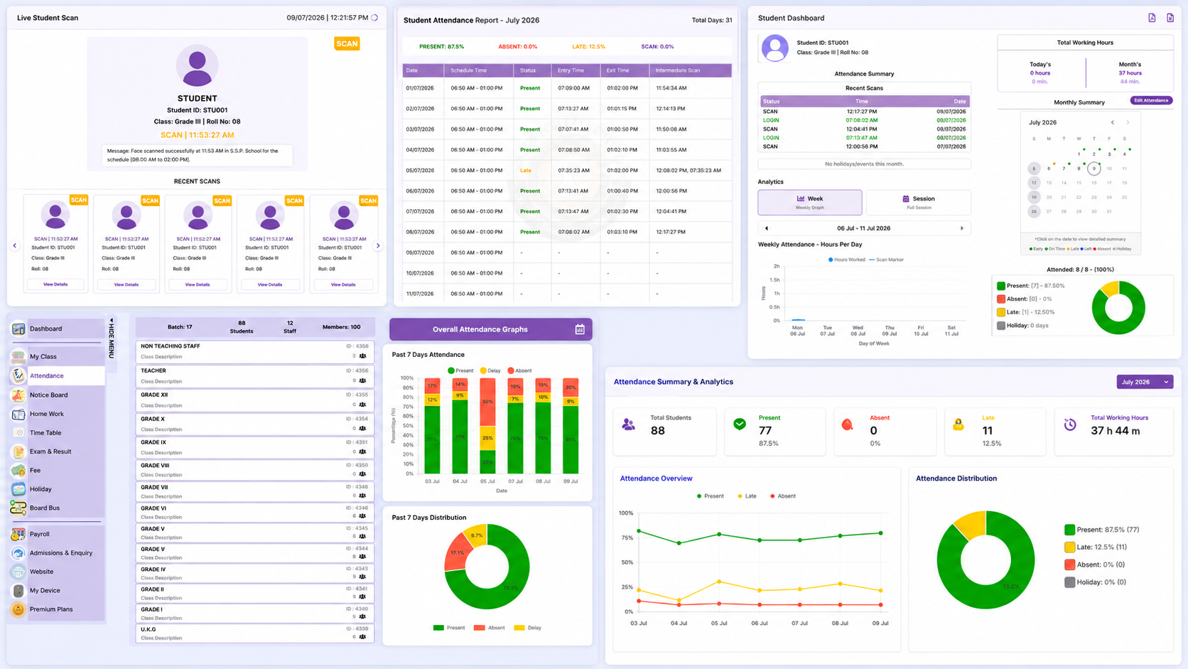Click the Edit Attendance button

(1151, 100)
